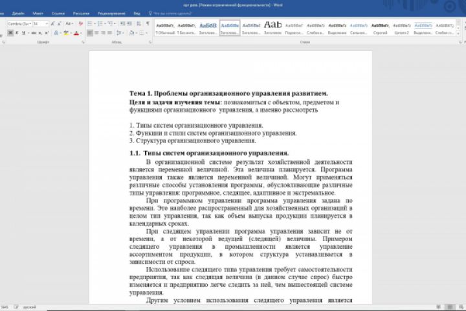This screenshot has width=466, height=311.
Task: Open the Change Case (Aa) menu
Action: click(x=69, y=23)
